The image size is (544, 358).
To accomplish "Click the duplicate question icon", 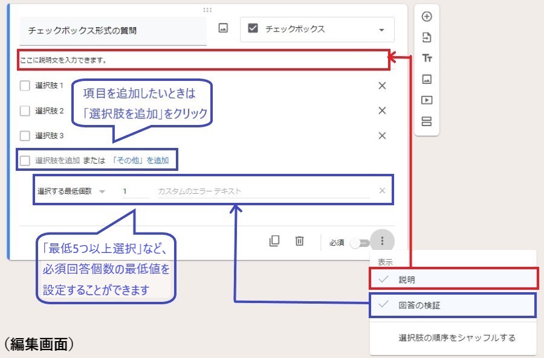I will 274,241.
